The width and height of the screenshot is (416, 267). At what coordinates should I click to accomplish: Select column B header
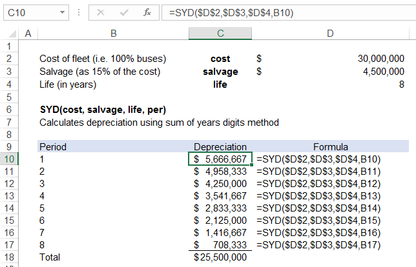pyautogui.click(x=113, y=33)
